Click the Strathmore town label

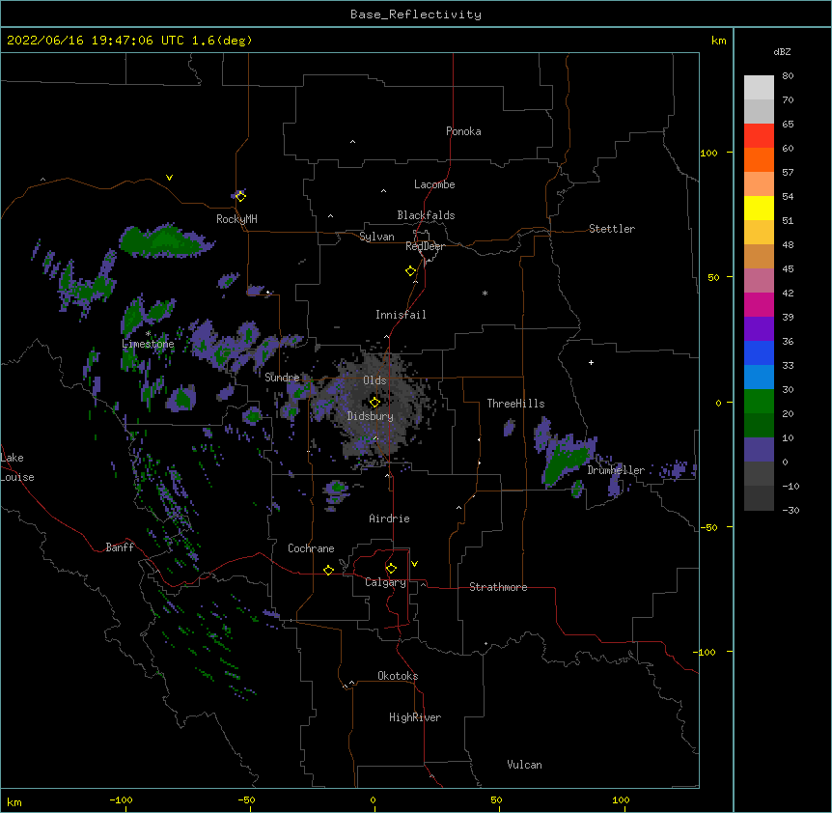pyautogui.click(x=498, y=587)
